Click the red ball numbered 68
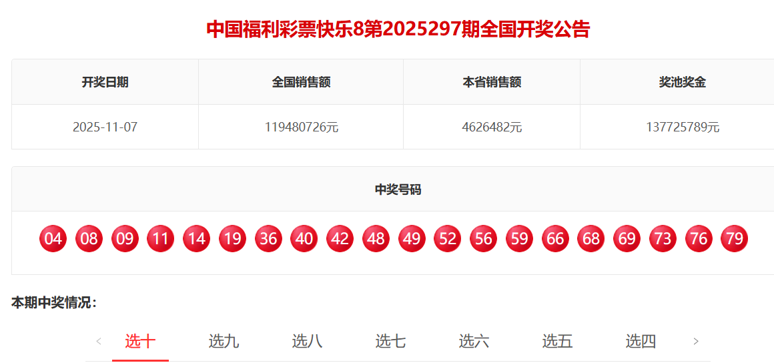Viewport: 774px width, 363px height. (591, 239)
